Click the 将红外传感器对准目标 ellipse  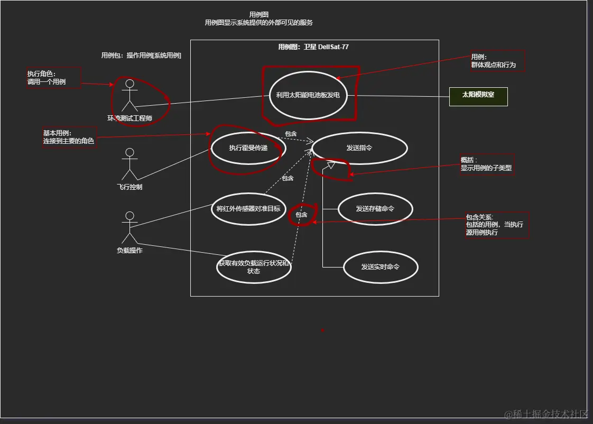click(247, 209)
